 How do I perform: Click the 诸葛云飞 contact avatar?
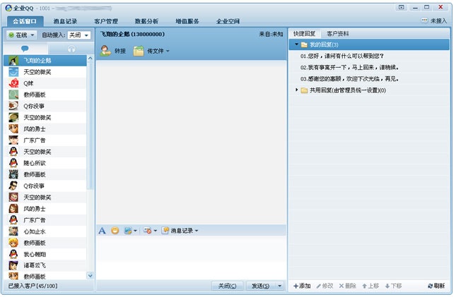[x=13, y=265]
